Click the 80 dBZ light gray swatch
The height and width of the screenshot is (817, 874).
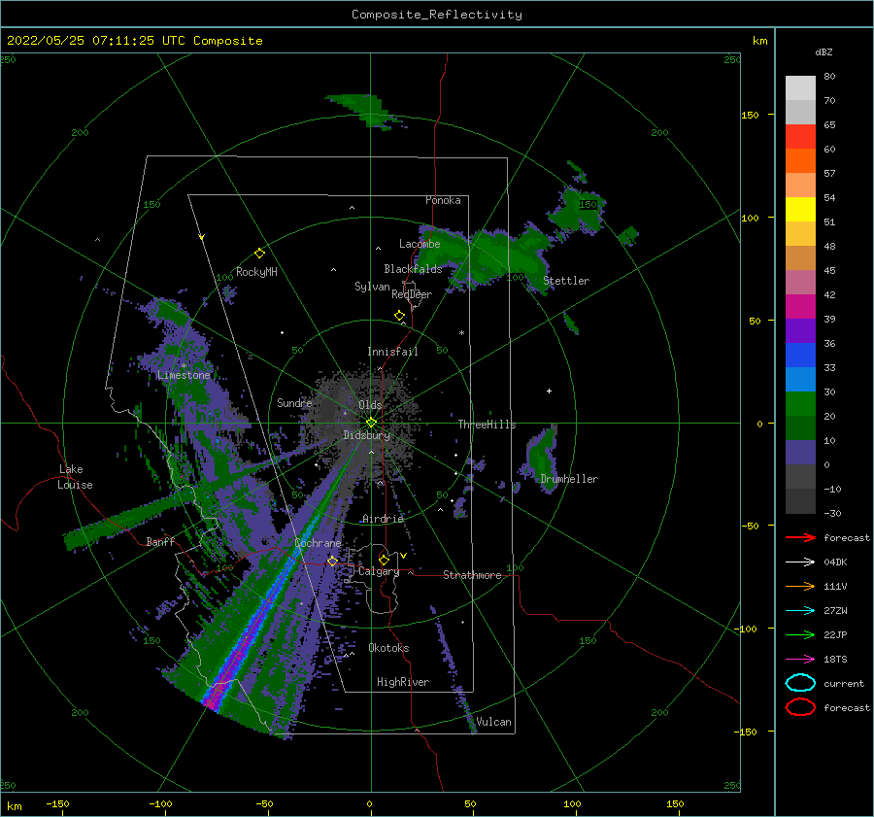[x=800, y=88]
